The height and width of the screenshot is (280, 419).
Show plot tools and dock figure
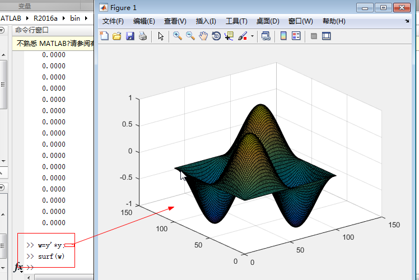[x=326, y=36]
